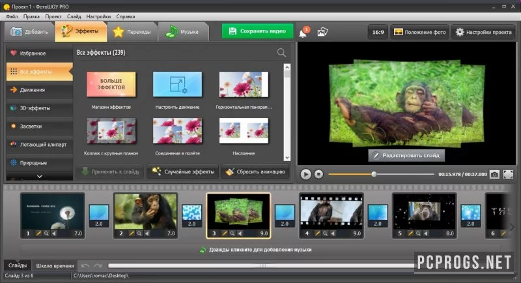Toggle the sound icon on slide 3

(x=240, y=233)
